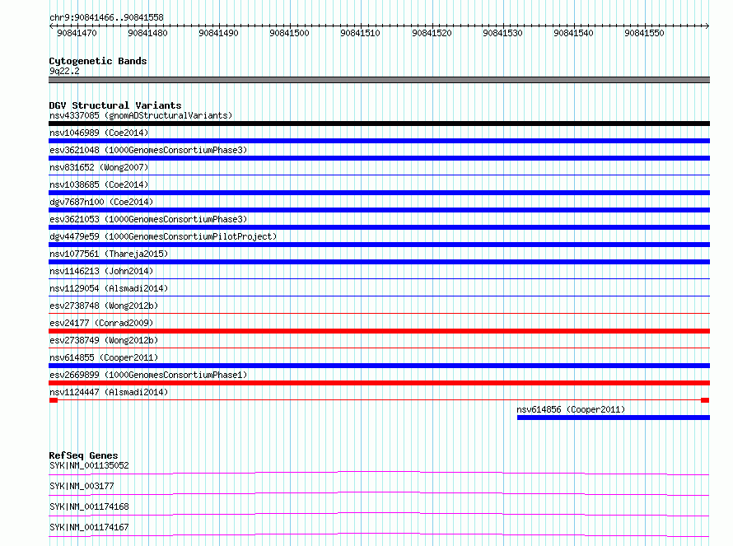Open SYK|NM_003177 transcript
The width and height of the screenshot is (733, 546).
82,486
